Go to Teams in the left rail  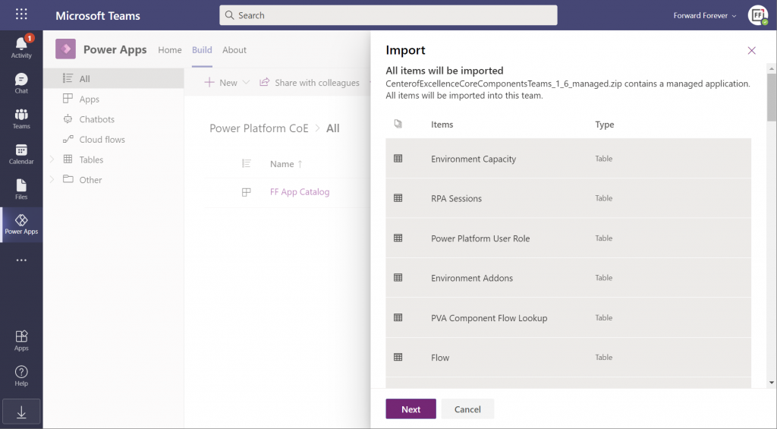point(21,118)
